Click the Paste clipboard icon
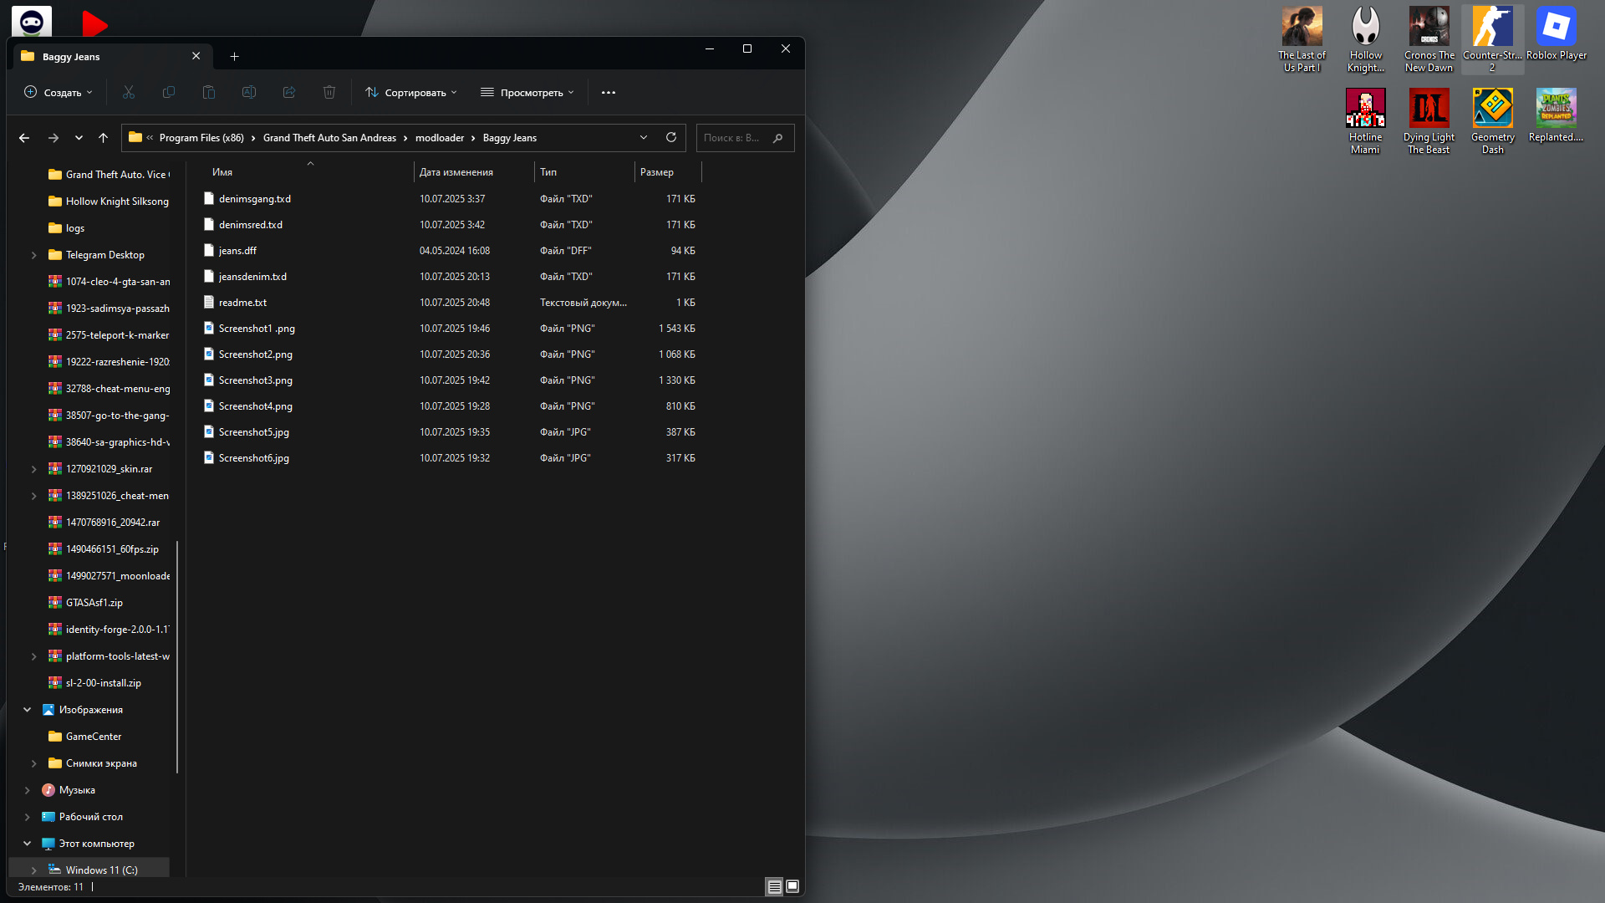The image size is (1605, 903). [x=209, y=92]
